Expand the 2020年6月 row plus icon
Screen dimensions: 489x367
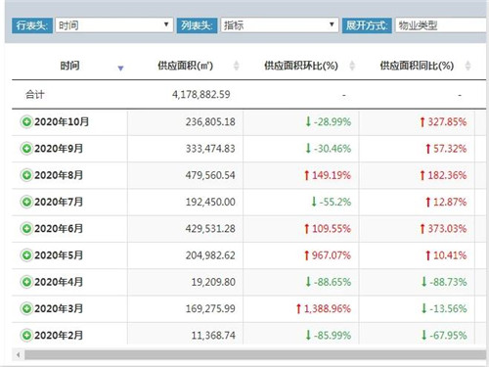pyautogui.click(x=26, y=229)
